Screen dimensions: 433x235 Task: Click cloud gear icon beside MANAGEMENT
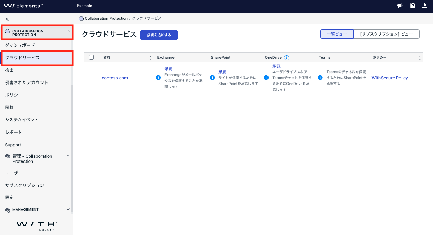(7, 210)
